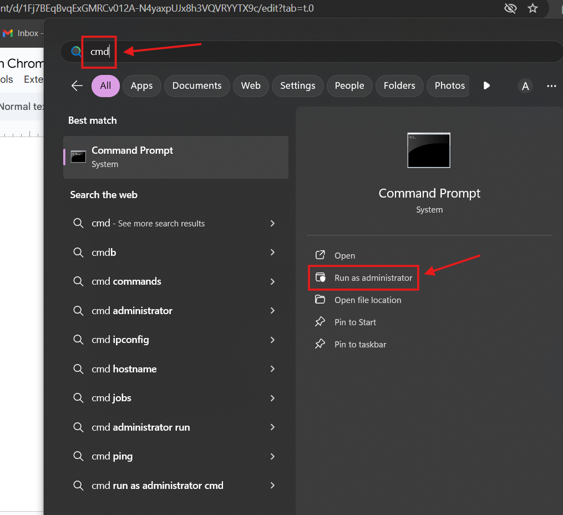Expand the chevron beside 'cmd commands'
563x515 pixels.
(x=272, y=281)
